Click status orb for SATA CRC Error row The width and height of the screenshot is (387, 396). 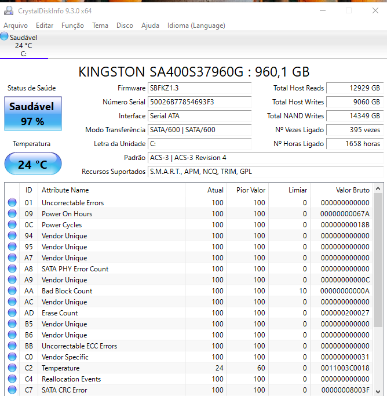pos(12,390)
